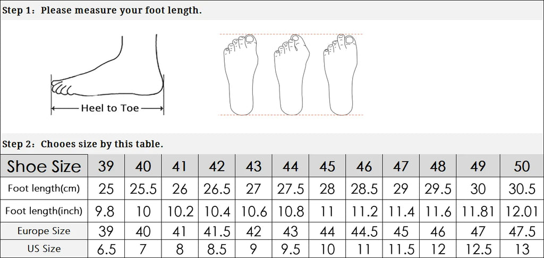Select the "Foot length(inch)" row label
This screenshot has width=544, height=258.
click(x=44, y=211)
